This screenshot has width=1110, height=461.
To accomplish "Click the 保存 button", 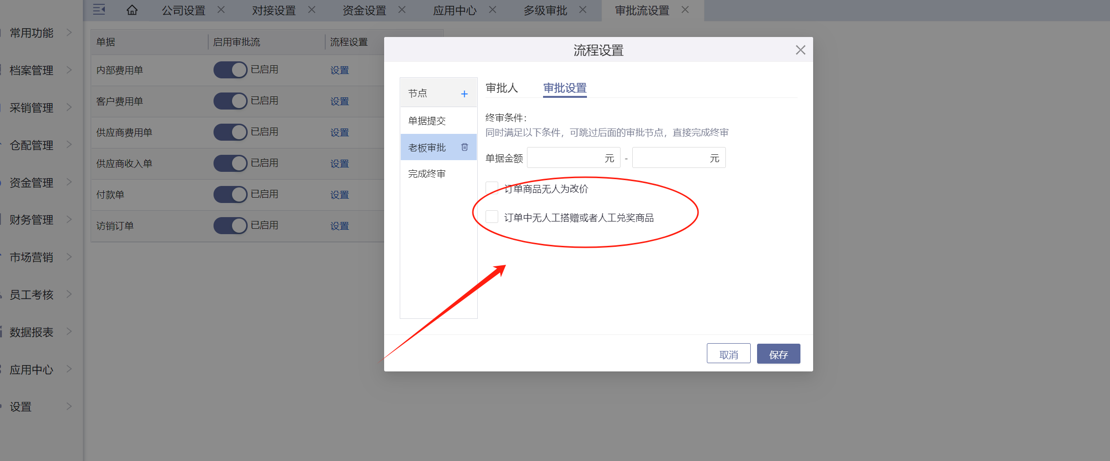I will coord(778,354).
